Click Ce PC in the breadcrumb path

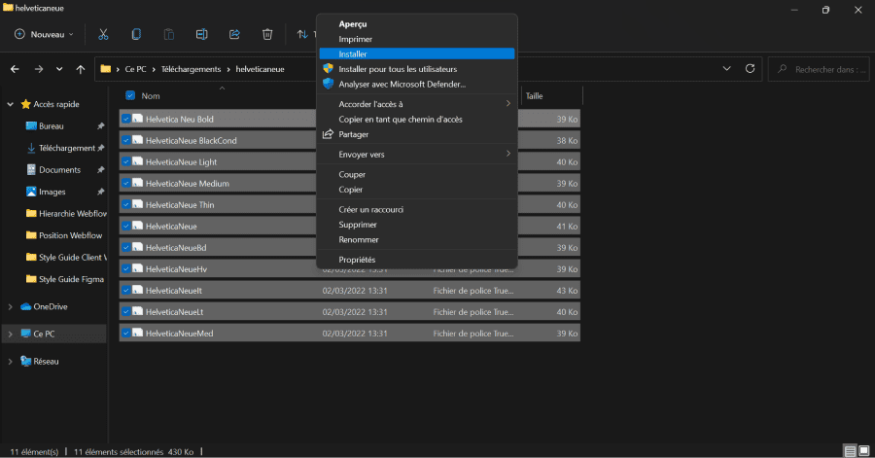pyautogui.click(x=135, y=69)
